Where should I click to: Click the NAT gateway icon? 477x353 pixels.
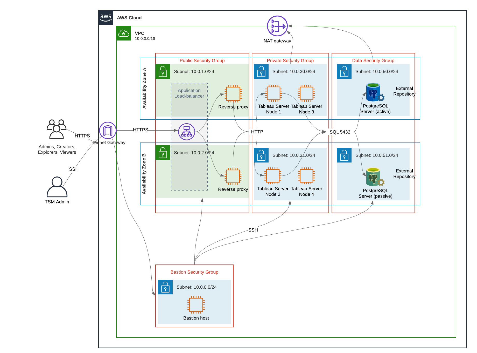277,26
